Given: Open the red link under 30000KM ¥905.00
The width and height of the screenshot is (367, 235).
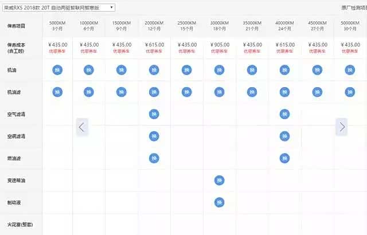Looking at the screenshot, I should tap(219, 51).
